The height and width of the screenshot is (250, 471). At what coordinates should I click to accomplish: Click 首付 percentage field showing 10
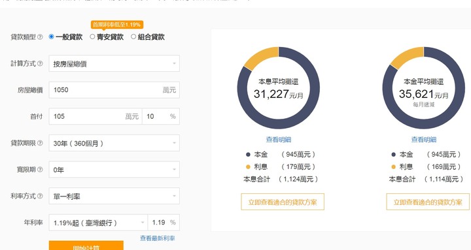point(161,116)
